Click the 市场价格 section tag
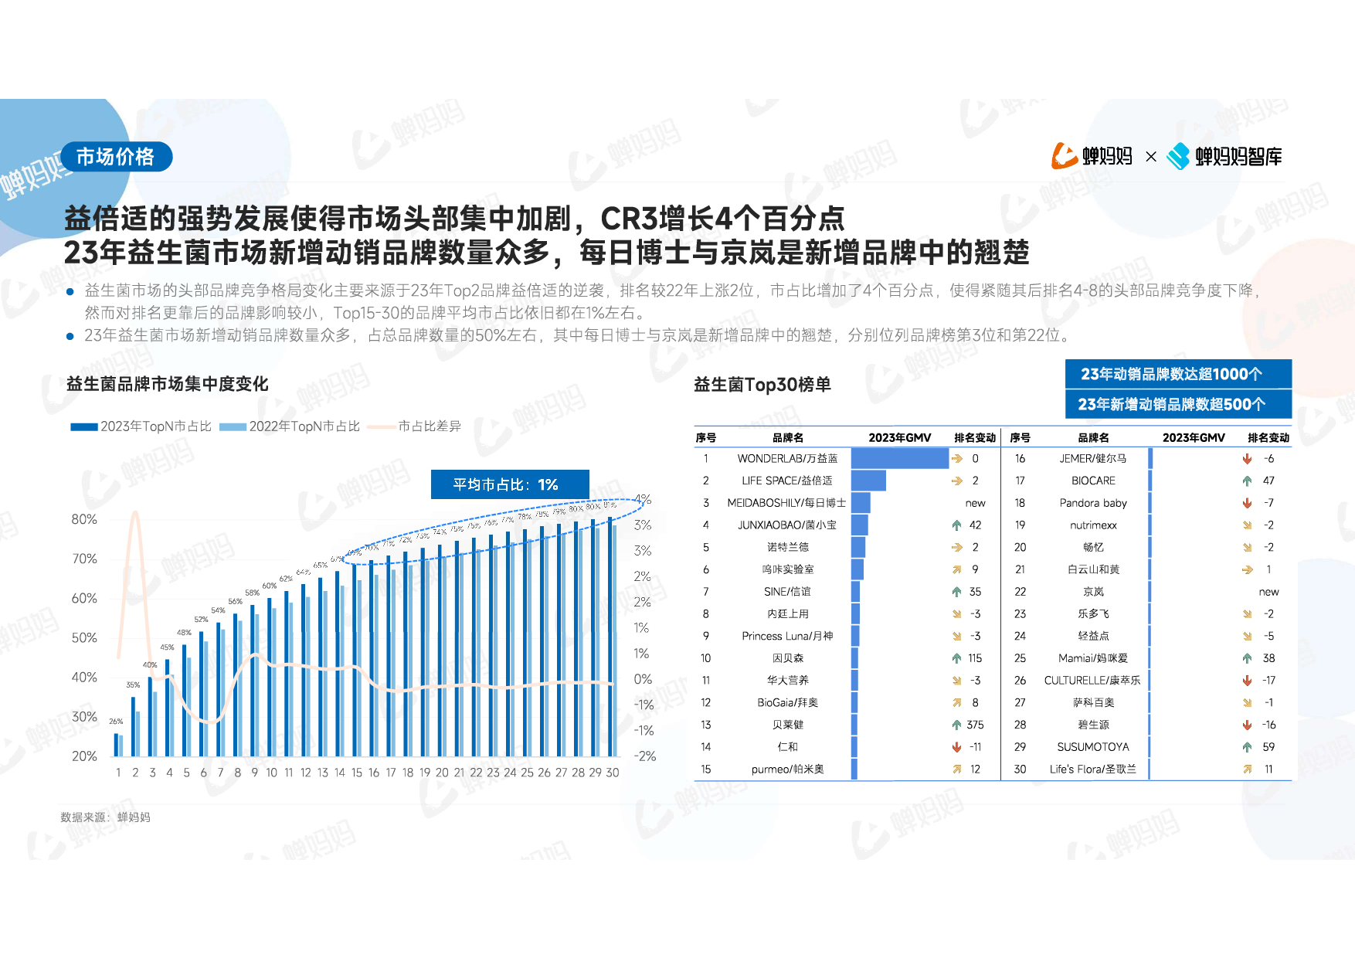Screen dimensions: 1355x958 click(x=116, y=157)
